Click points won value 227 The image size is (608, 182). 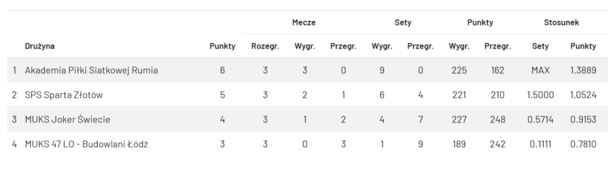click(x=459, y=120)
